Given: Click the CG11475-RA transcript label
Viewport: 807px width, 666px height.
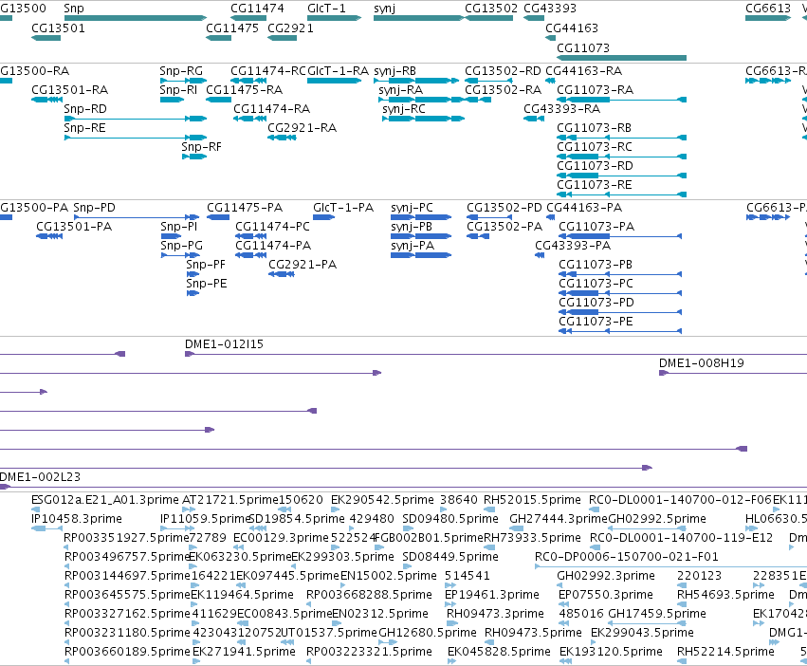Looking at the screenshot, I should click(x=244, y=89).
